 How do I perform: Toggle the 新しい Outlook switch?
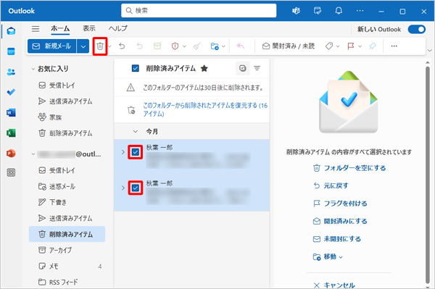point(417,29)
